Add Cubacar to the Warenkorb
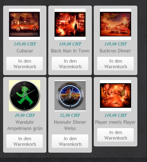This screenshot has height=162, width=147. click(25, 64)
